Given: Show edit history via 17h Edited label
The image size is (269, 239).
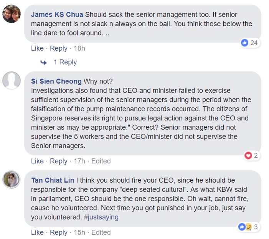Looking at the screenshot, I should [101, 161].
